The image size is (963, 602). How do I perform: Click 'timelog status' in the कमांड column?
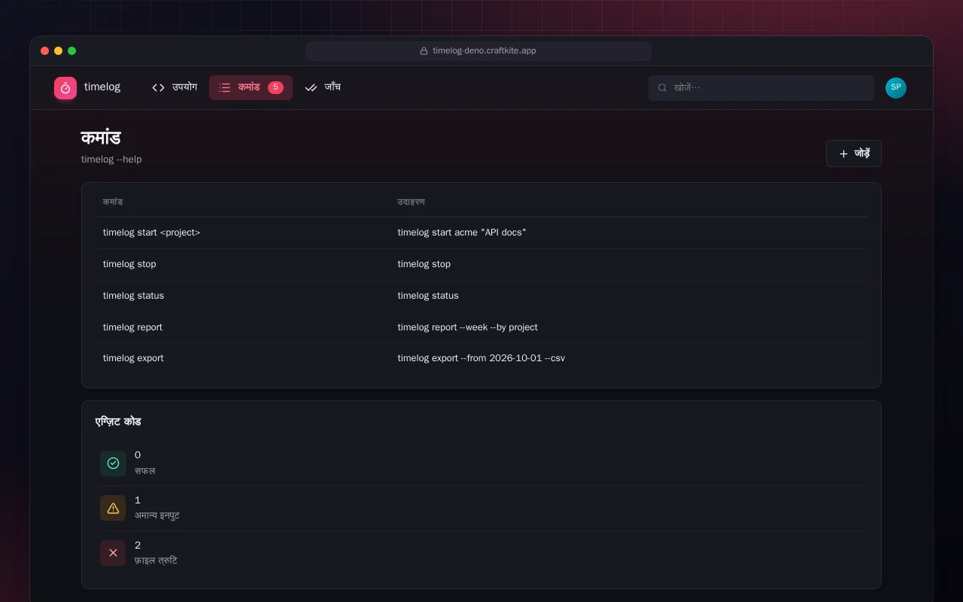point(133,296)
